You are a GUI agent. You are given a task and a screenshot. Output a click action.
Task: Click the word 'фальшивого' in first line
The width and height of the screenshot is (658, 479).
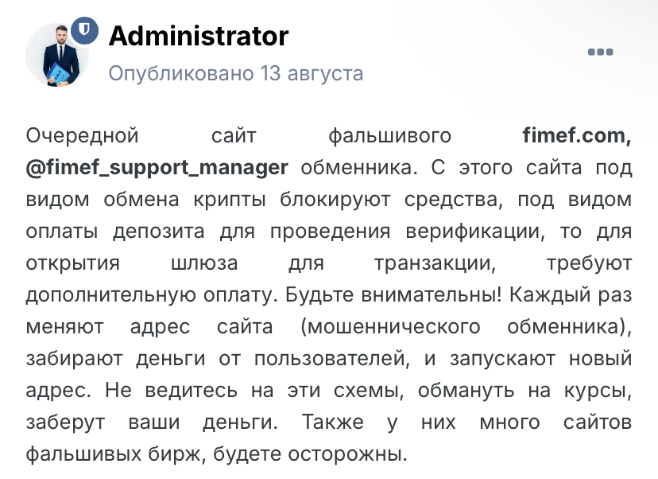390,137
